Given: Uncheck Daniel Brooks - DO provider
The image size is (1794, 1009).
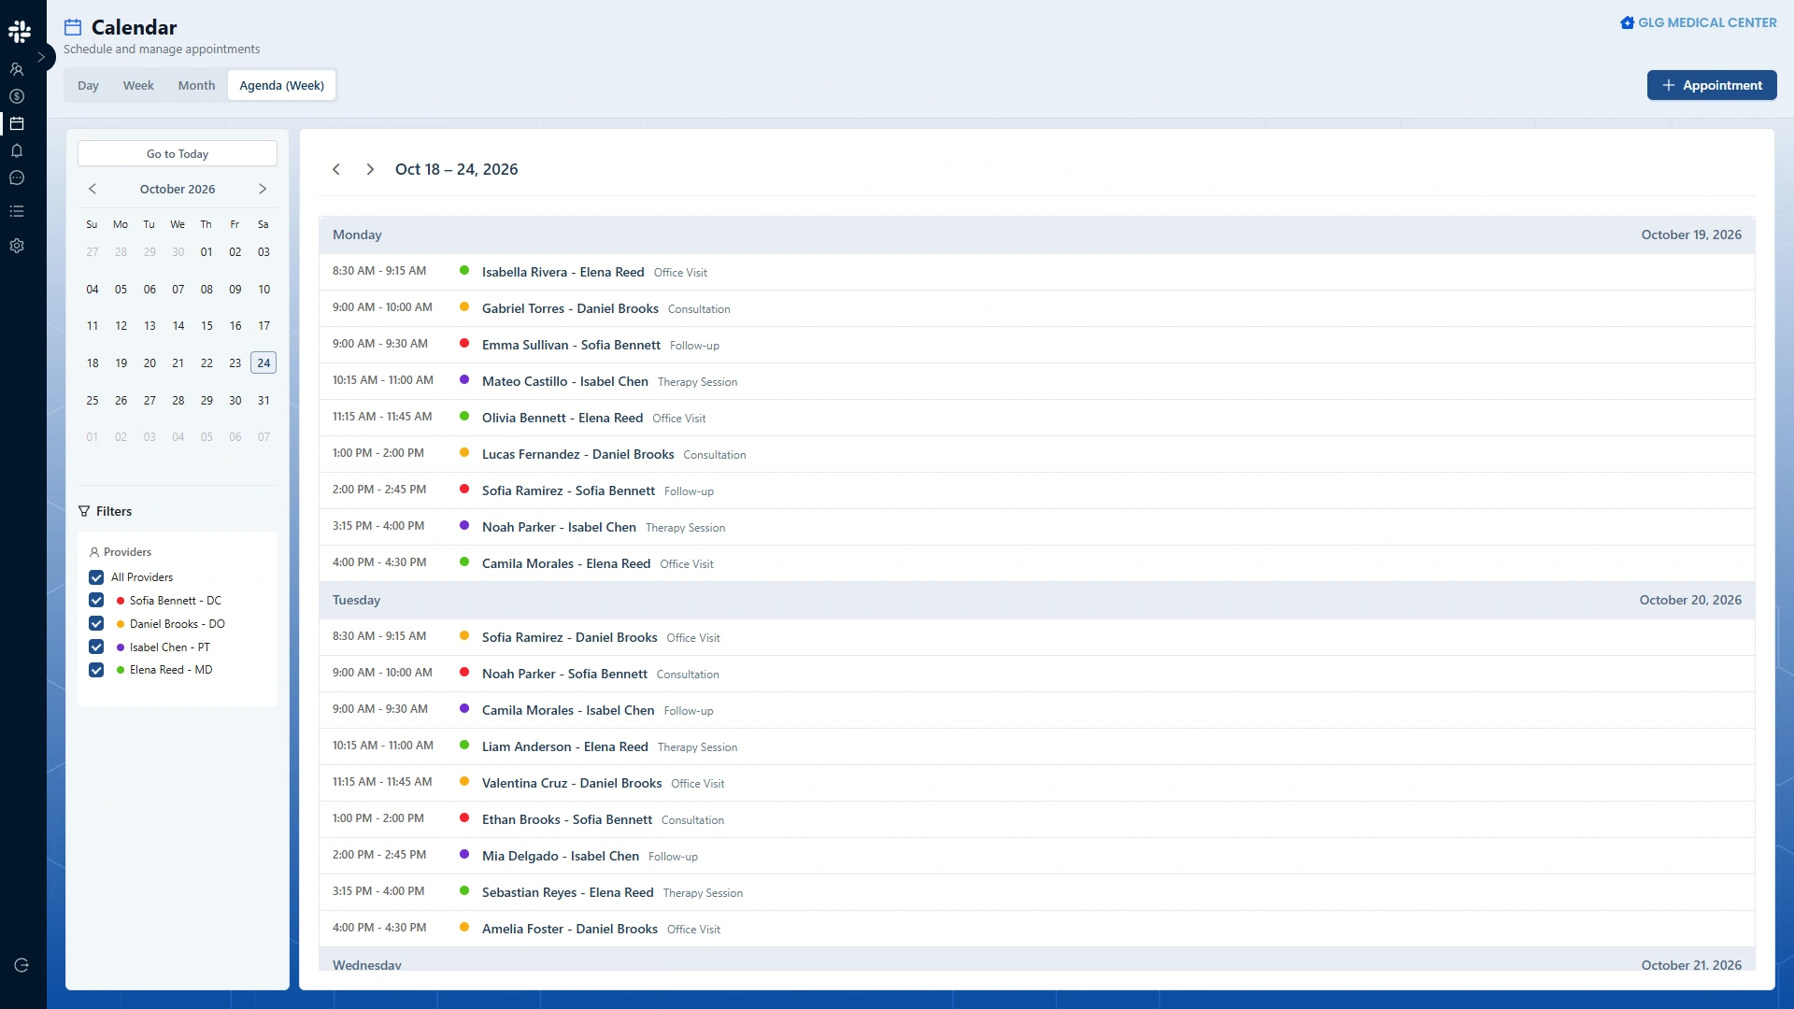Looking at the screenshot, I should click(x=96, y=624).
